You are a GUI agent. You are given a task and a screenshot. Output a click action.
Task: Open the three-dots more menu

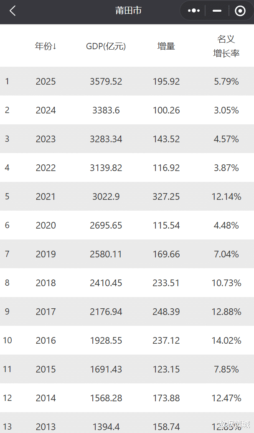coord(194,11)
